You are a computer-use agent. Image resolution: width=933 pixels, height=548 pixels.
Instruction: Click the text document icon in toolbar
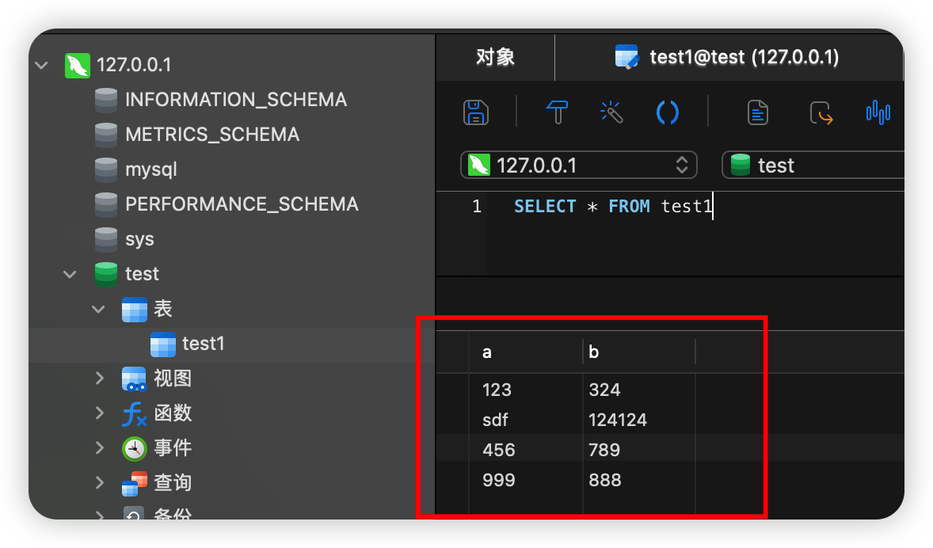pos(758,112)
